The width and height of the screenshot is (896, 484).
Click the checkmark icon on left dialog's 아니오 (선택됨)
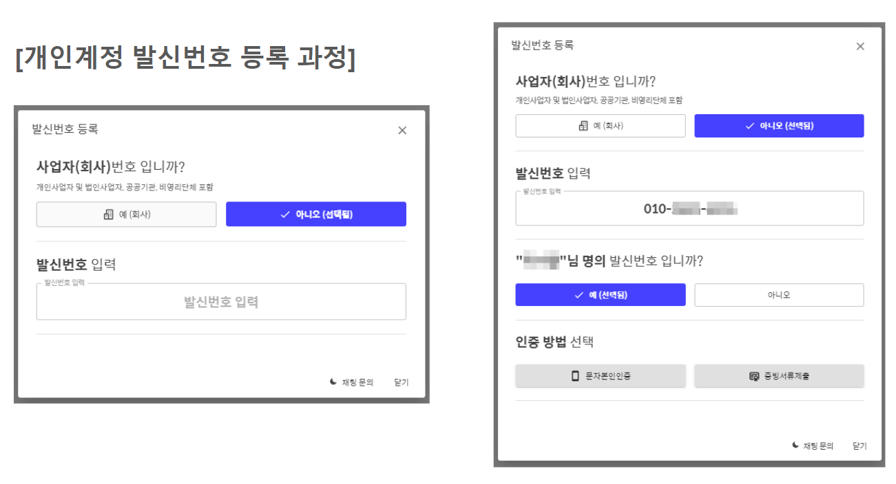[285, 214]
